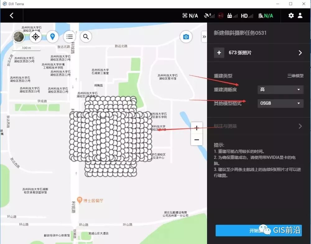Check the aircraft status icon showing N/A
311x244 pixels.
click(x=190, y=15)
